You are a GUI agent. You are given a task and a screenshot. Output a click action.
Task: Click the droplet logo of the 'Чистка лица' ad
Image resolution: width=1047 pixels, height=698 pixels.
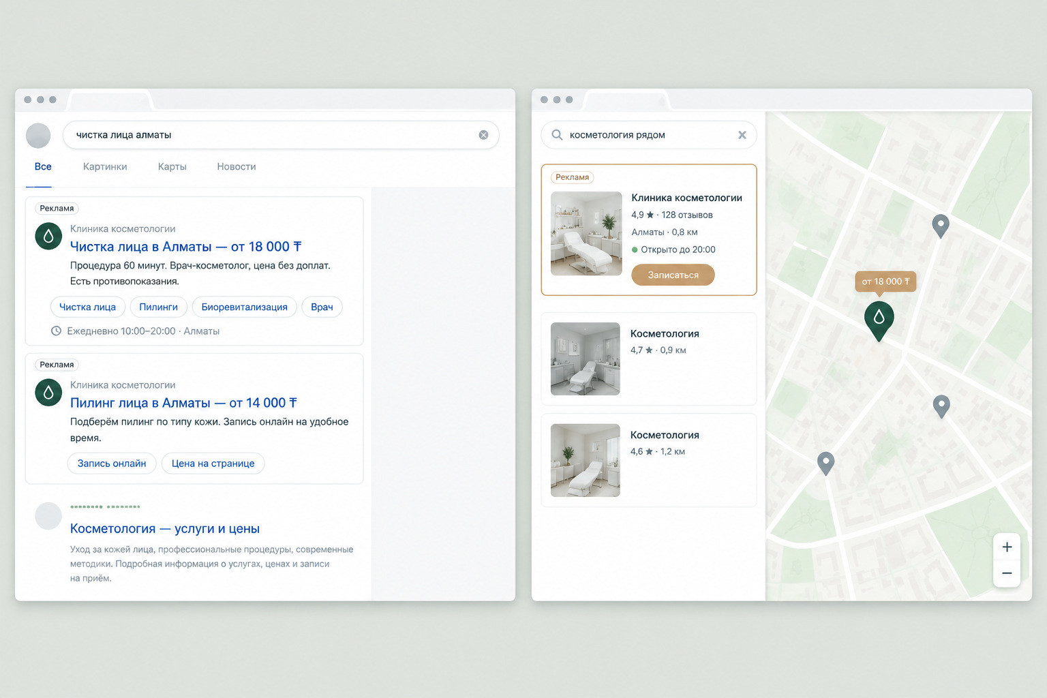pos(48,237)
